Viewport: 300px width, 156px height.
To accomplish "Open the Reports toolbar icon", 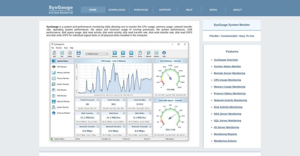I will (x=149, y=53).
